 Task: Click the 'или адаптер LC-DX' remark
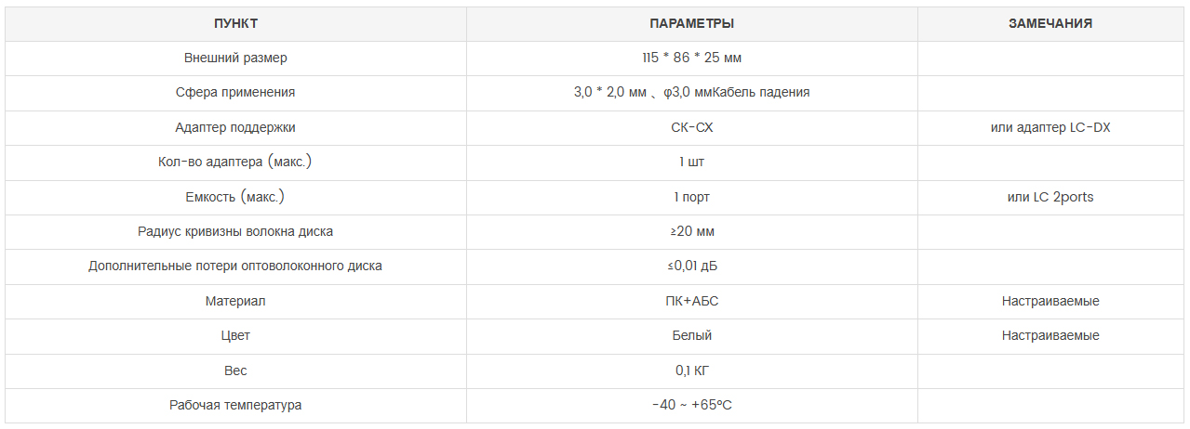pos(1050,128)
